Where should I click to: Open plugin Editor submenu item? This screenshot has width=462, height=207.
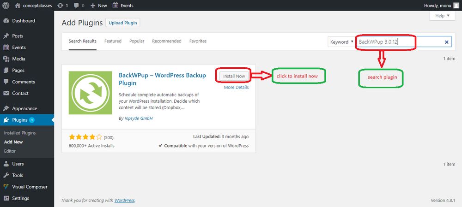click(10, 151)
